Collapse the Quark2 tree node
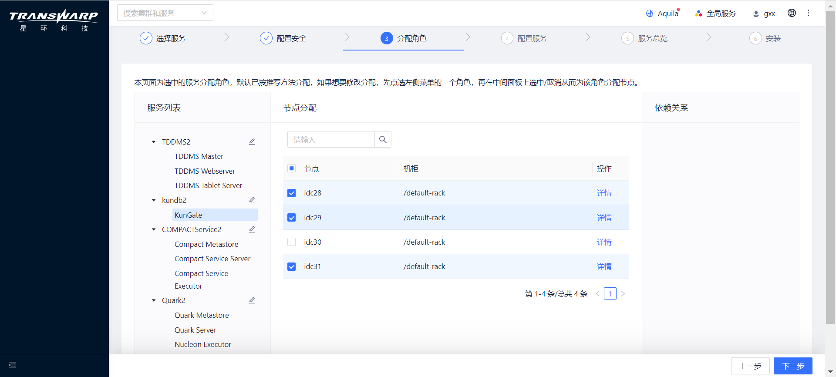The height and width of the screenshot is (377, 836). (154, 300)
